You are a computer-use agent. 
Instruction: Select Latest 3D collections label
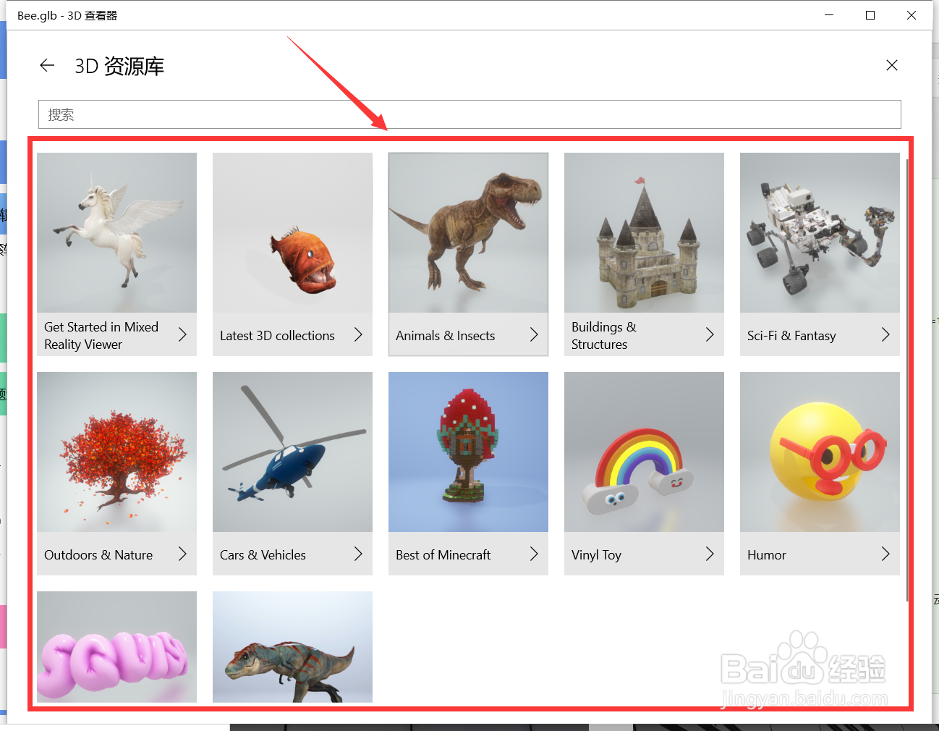click(277, 336)
